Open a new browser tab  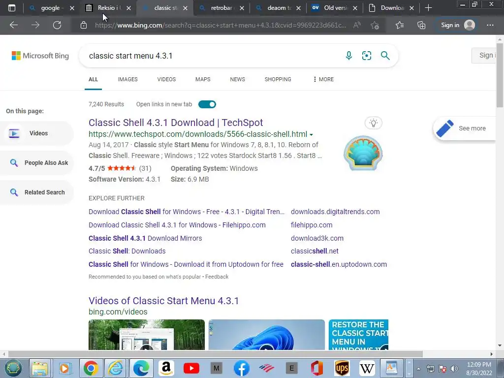pyautogui.click(x=429, y=8)
